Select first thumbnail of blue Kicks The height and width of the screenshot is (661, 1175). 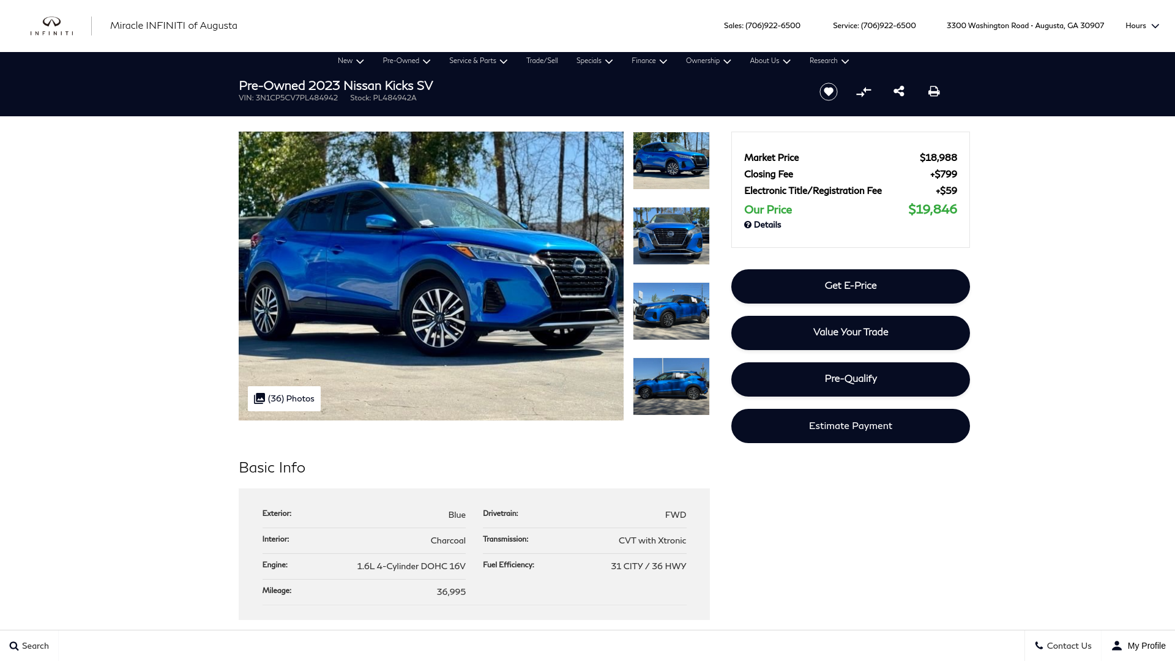(671, 160)
